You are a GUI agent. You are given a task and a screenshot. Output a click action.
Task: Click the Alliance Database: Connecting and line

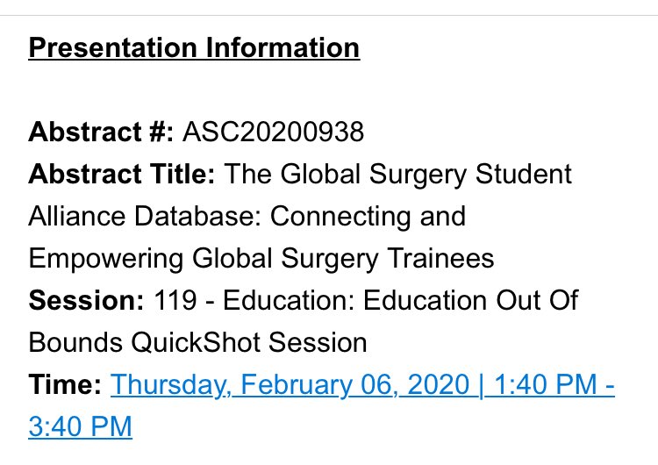(247, 217)
